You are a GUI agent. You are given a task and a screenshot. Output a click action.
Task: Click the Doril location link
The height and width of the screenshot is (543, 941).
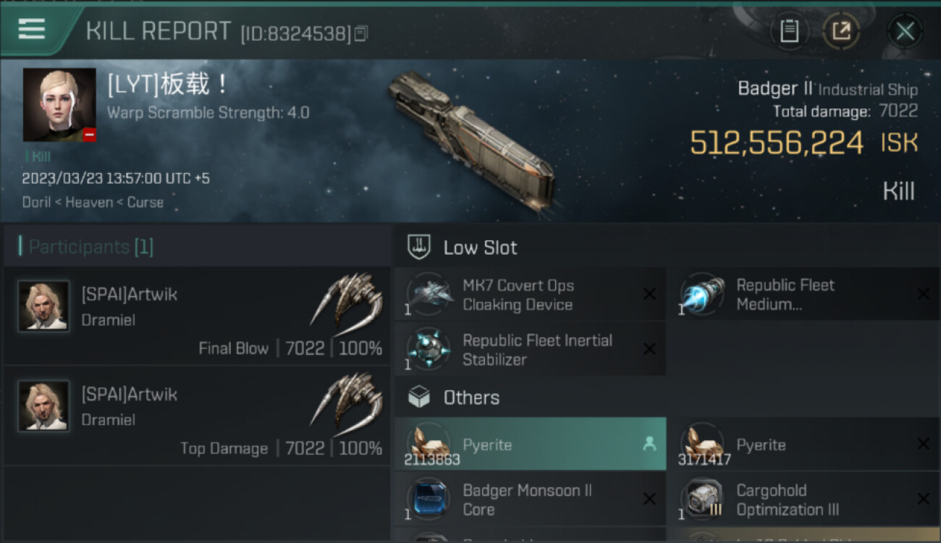36,202
